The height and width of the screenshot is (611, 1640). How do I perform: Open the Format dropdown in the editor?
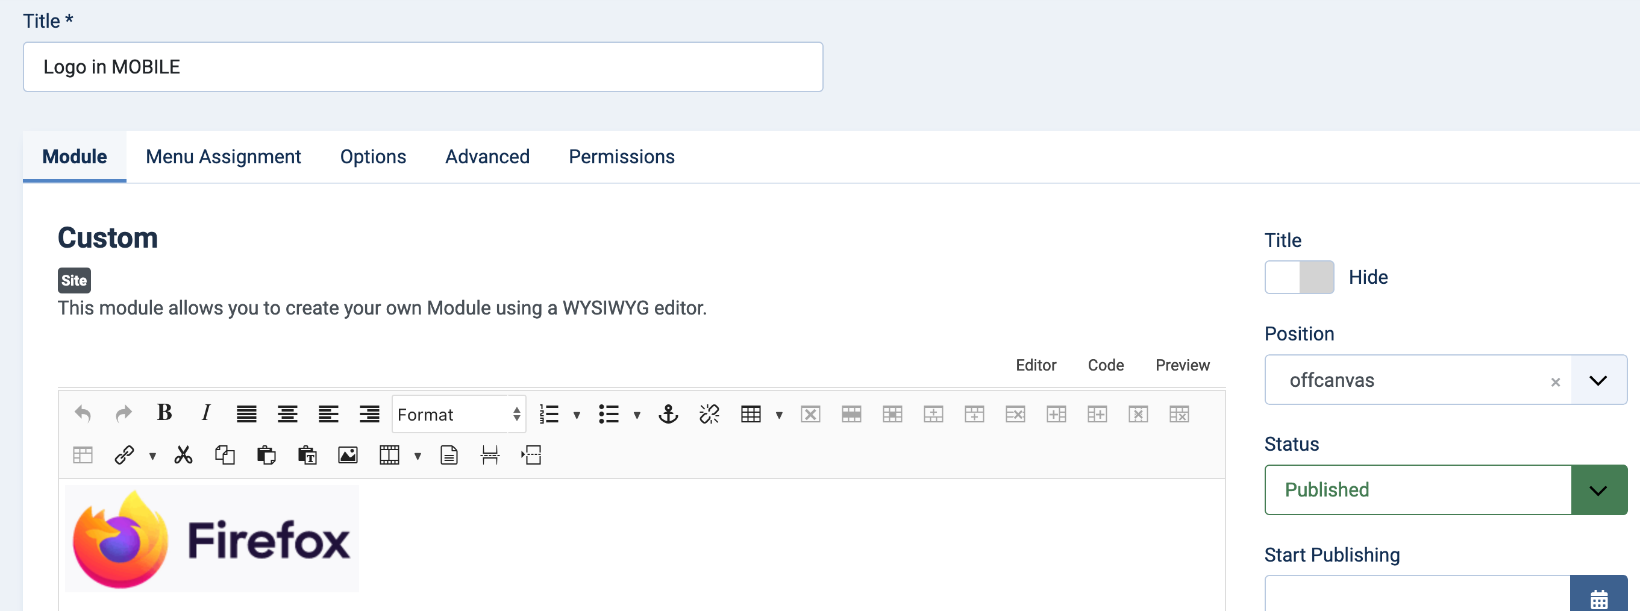tap(459, 414)
